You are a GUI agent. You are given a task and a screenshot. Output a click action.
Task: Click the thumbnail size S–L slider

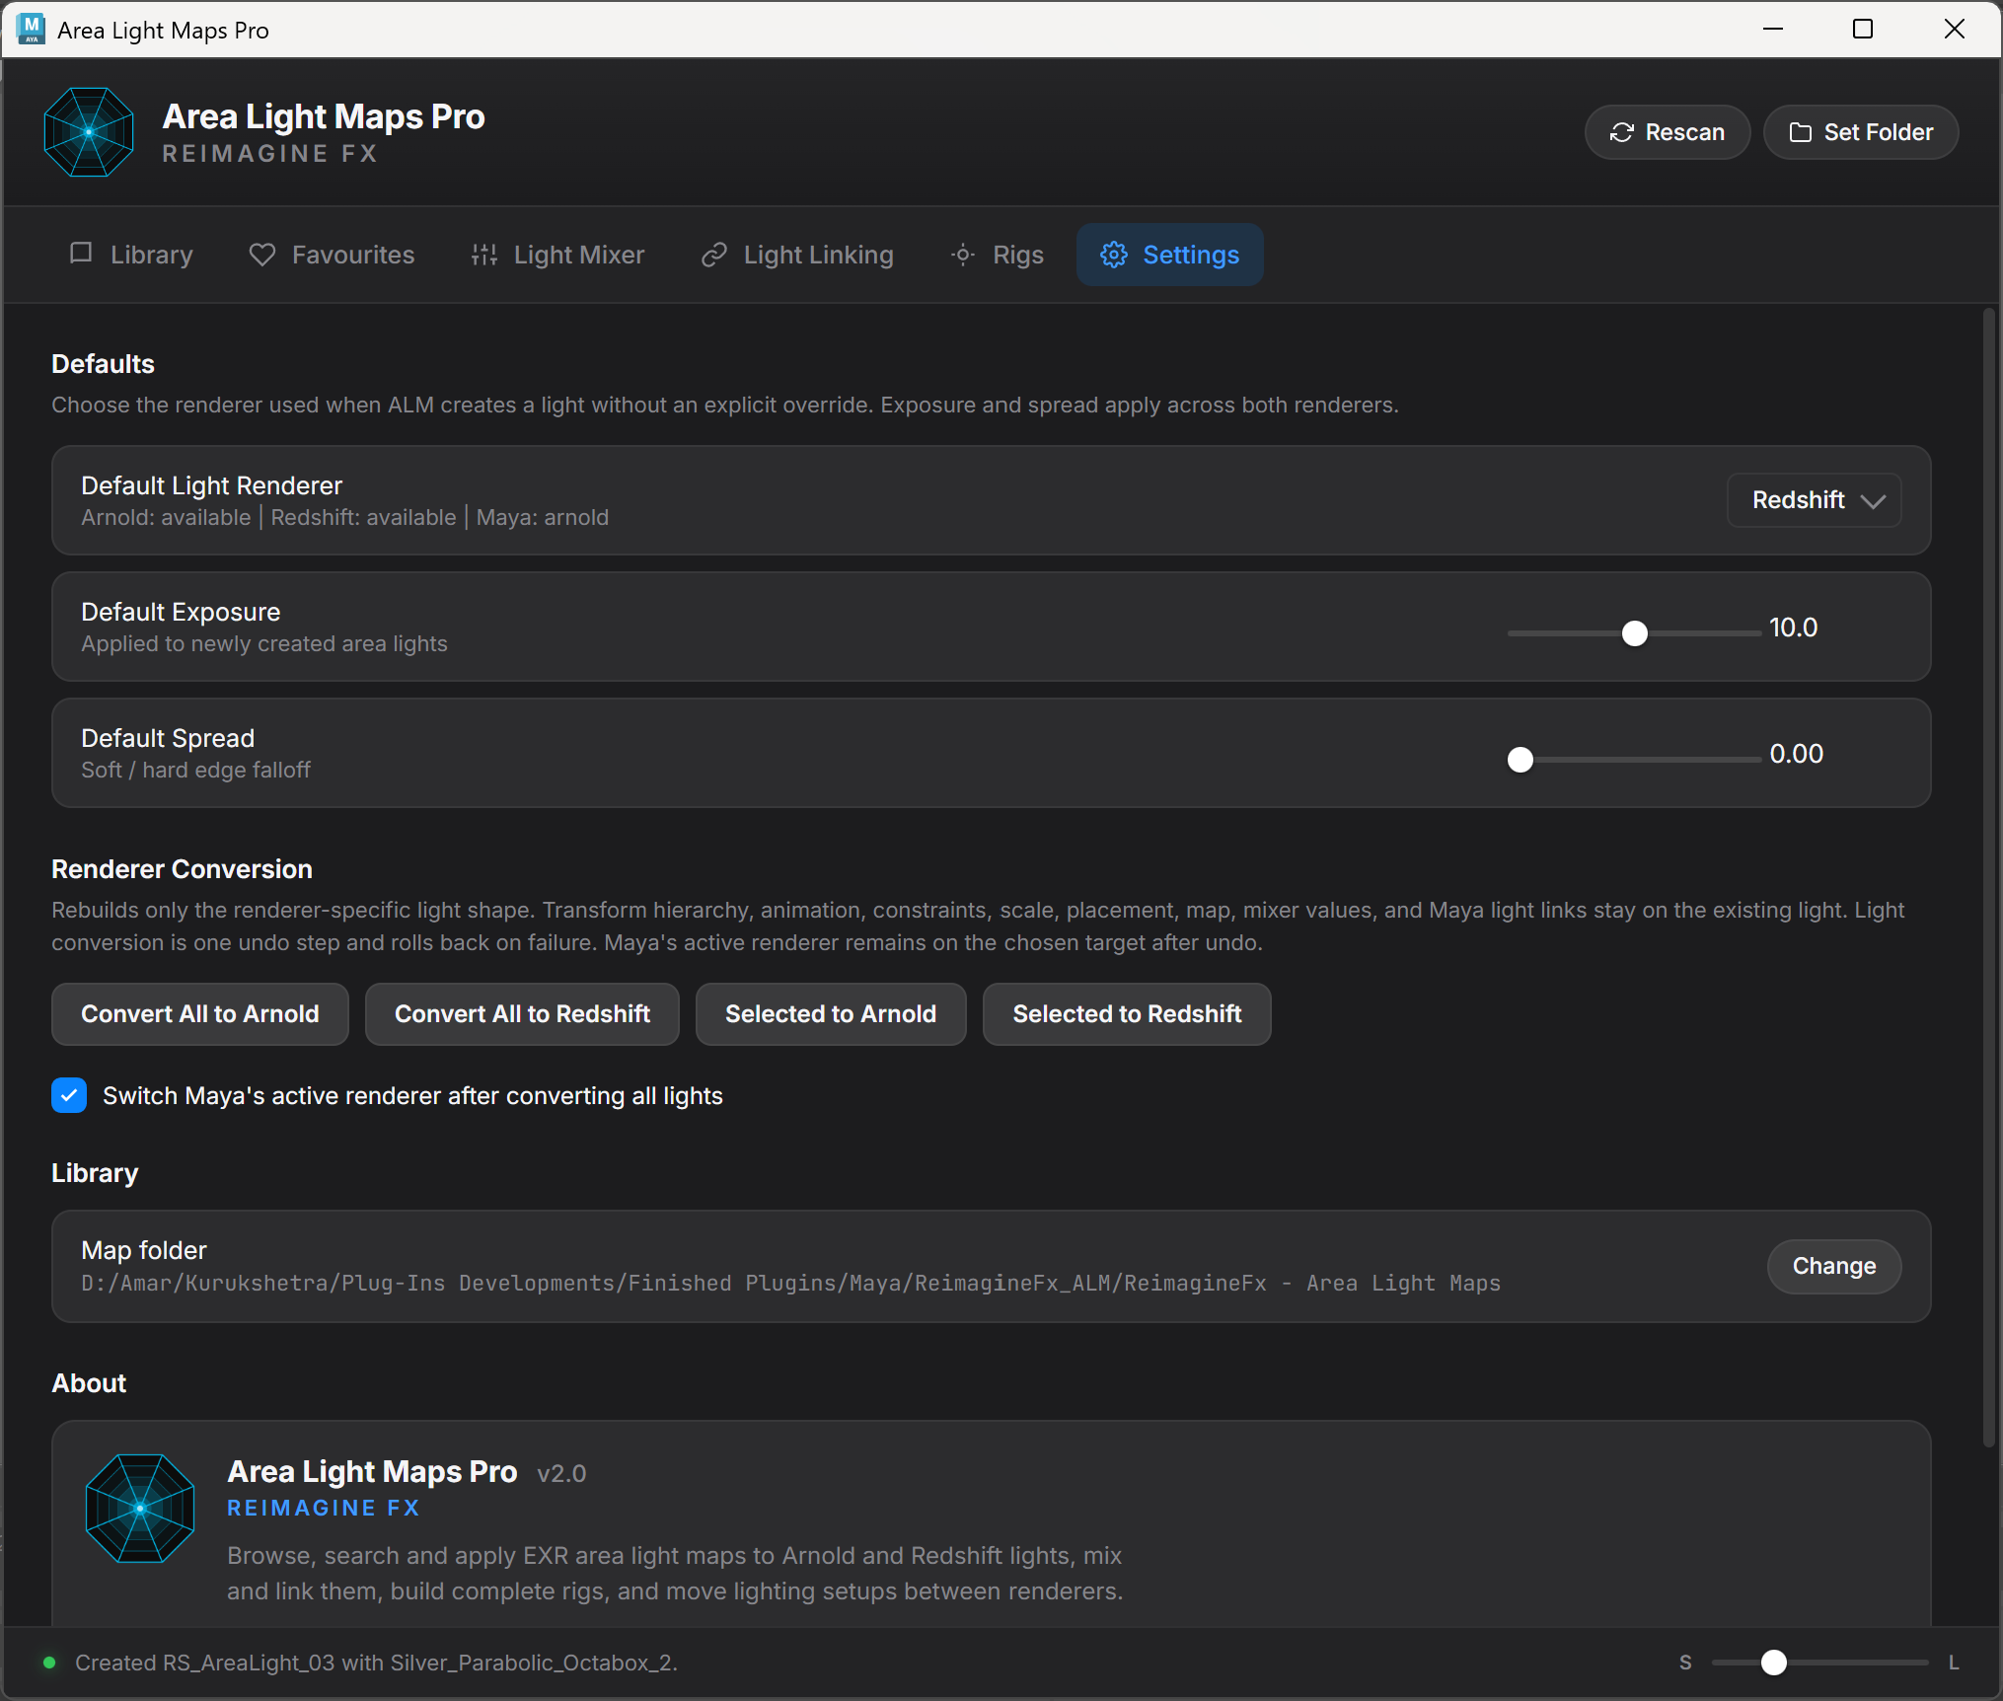pos(1819,1663)
